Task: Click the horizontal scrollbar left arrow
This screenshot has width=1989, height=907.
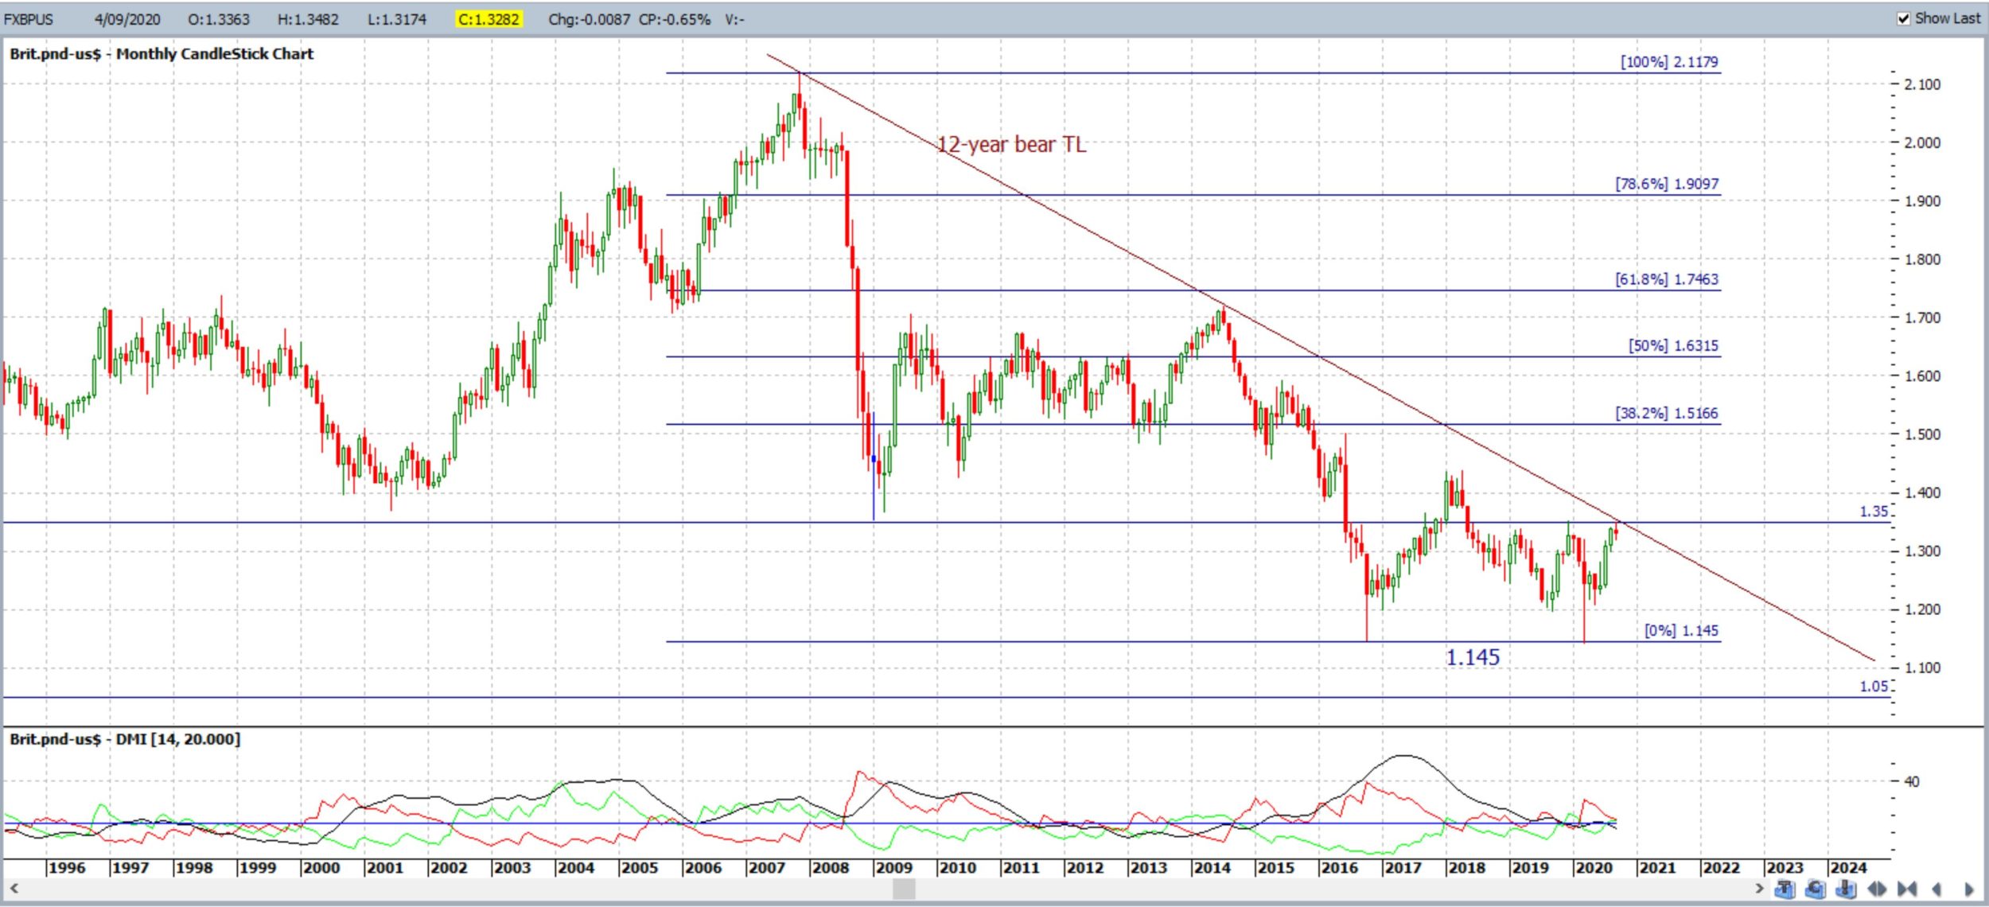Action: tap(13, 889)
